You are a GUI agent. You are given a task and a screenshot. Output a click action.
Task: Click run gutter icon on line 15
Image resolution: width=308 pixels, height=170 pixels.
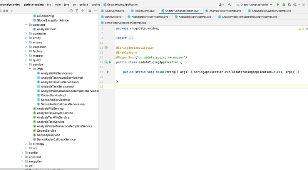tap(110, 62)
